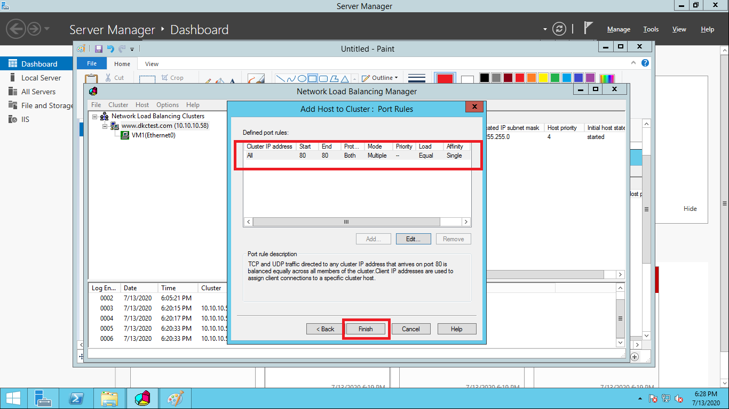Click the Cluster IP address column header
729x409 pixels.
coord(270,146)
